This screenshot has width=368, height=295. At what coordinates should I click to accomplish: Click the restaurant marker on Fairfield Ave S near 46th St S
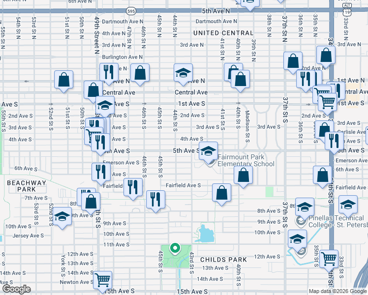tap(133, 188)
